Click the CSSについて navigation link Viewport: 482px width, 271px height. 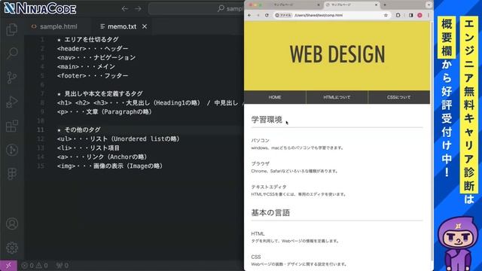(399, 97)
